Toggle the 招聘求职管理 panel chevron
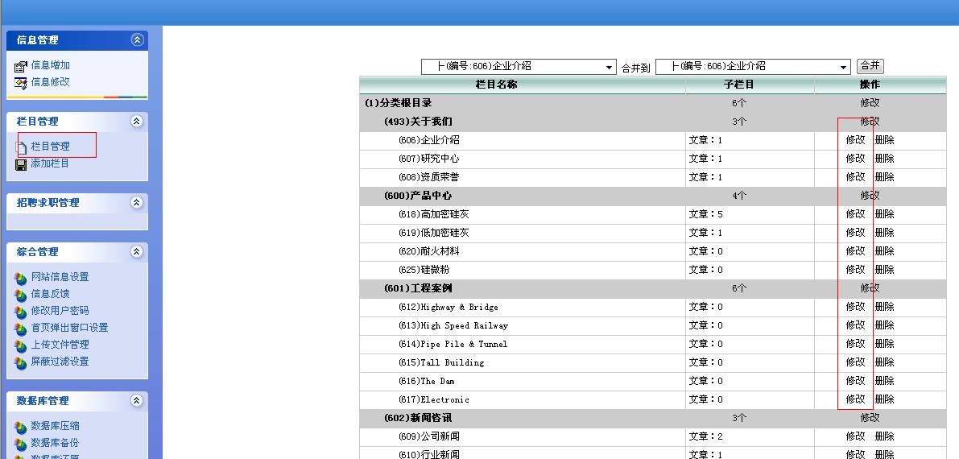959x459 pixels. coord(138,203)
